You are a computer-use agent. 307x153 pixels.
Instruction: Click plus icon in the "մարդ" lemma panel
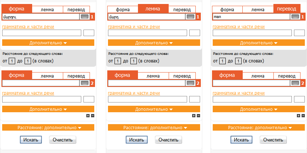click(x=194, y=115)
